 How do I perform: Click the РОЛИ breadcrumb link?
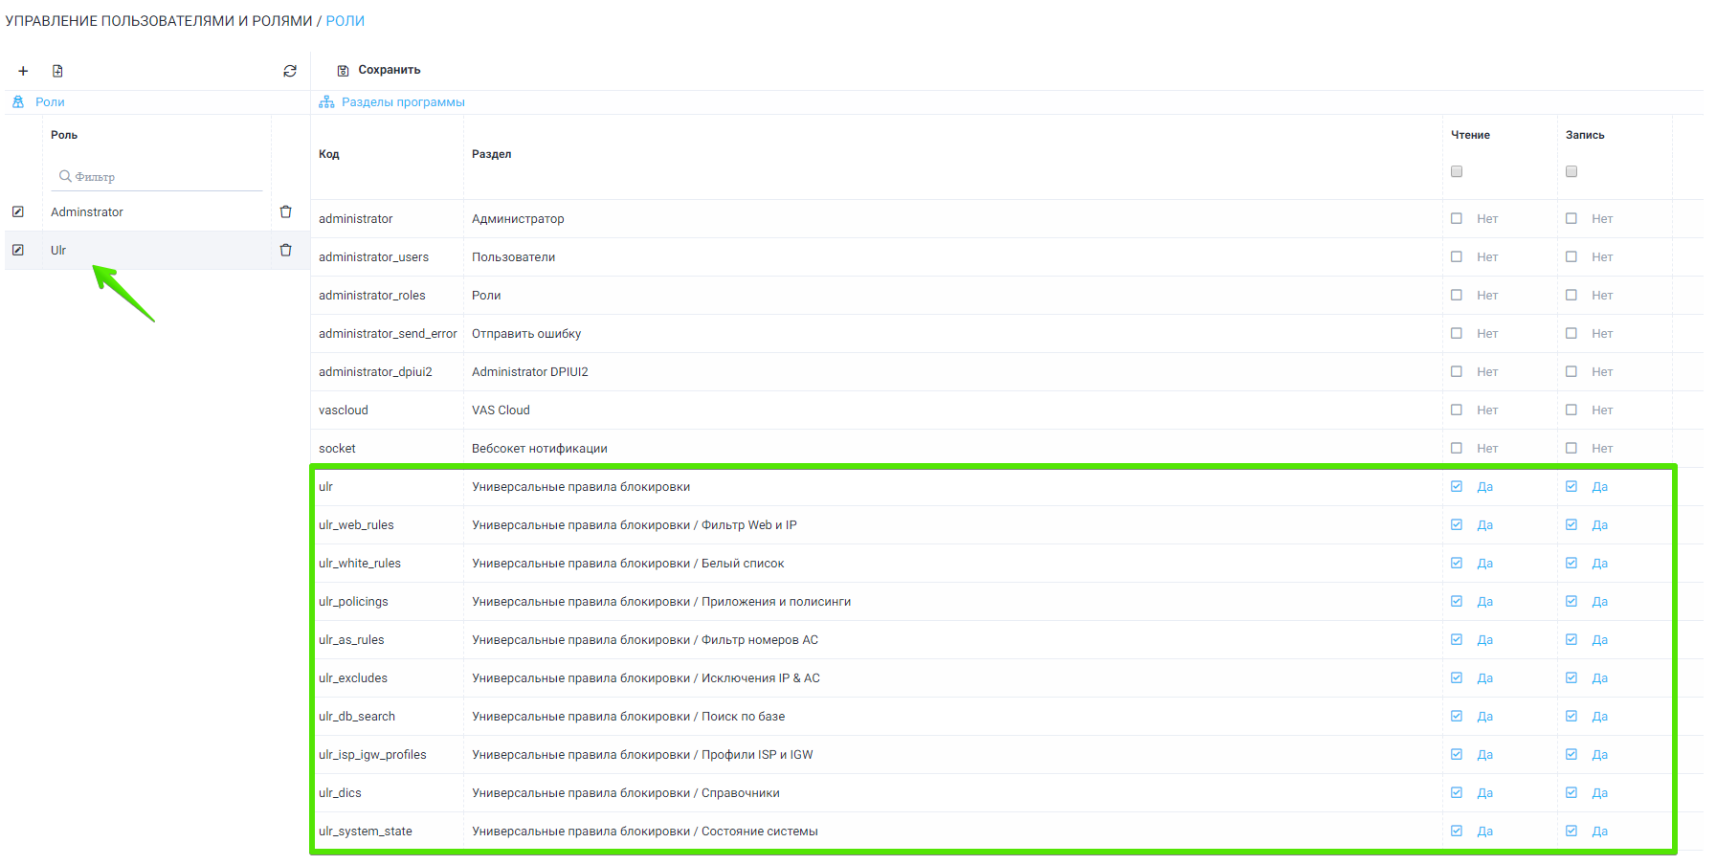pyautogui.click(x=345, y=21)
